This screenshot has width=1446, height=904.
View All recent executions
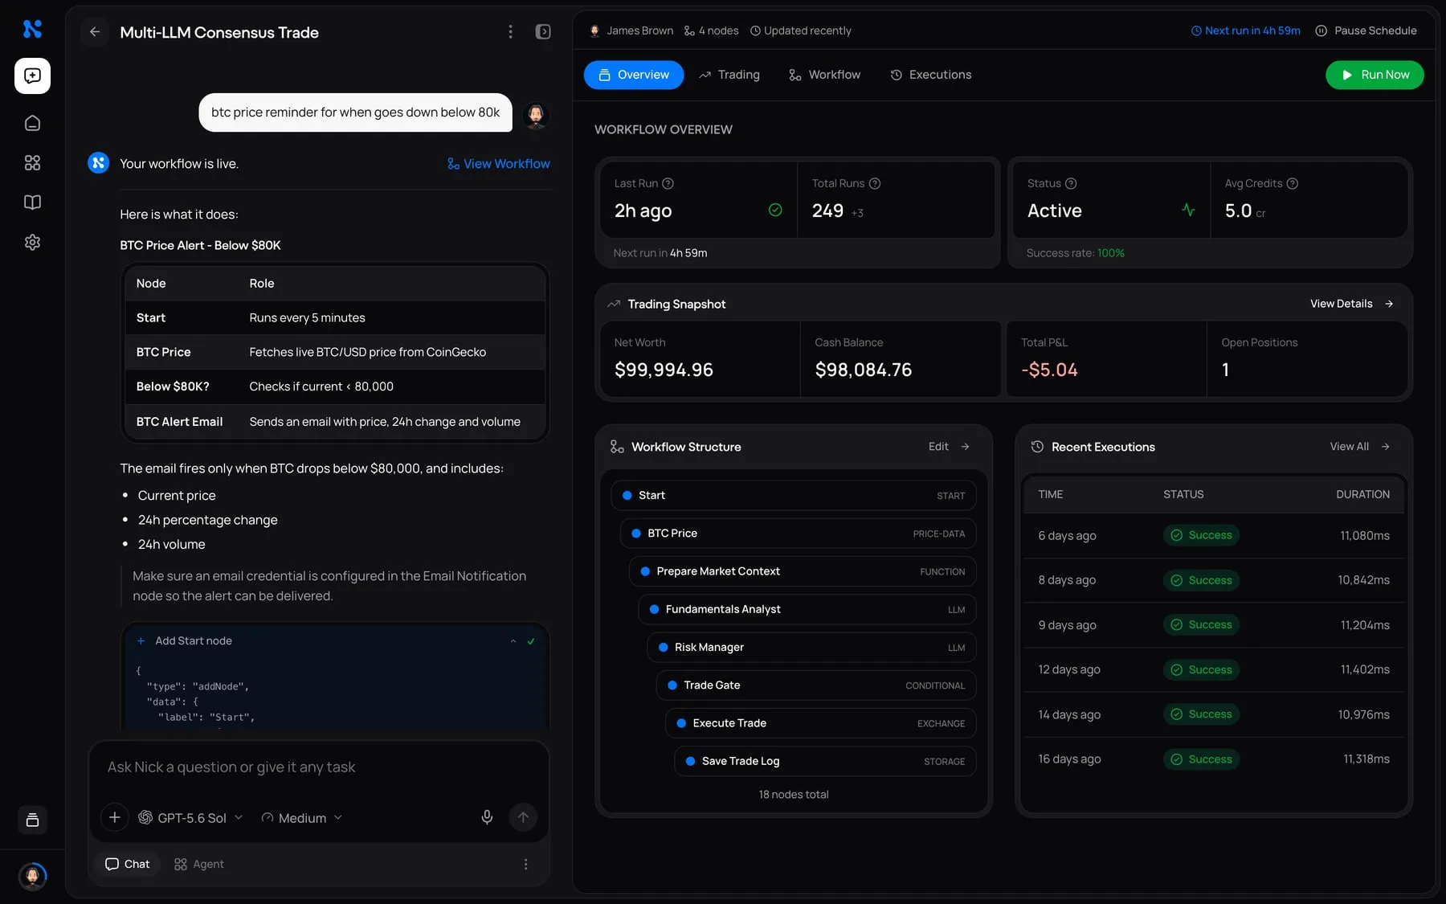pos(1359,447)
